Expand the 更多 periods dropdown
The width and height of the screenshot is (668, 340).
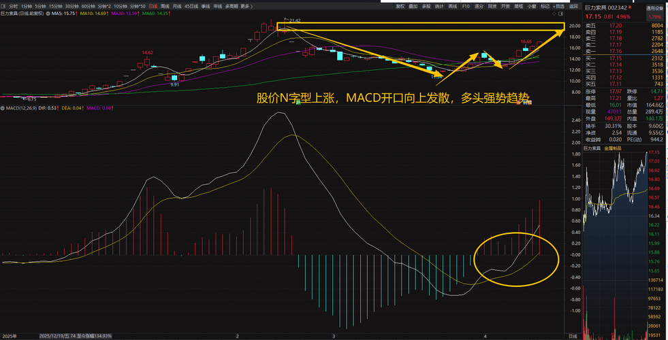click(x=246, y=6)
